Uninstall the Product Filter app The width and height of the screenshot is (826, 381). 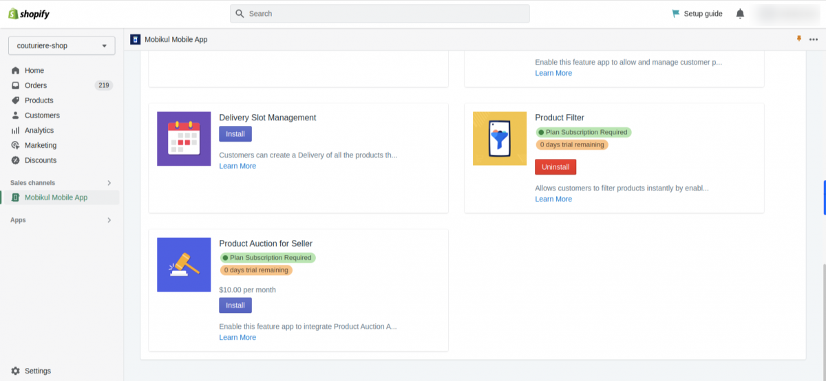[x=555, y=167]
